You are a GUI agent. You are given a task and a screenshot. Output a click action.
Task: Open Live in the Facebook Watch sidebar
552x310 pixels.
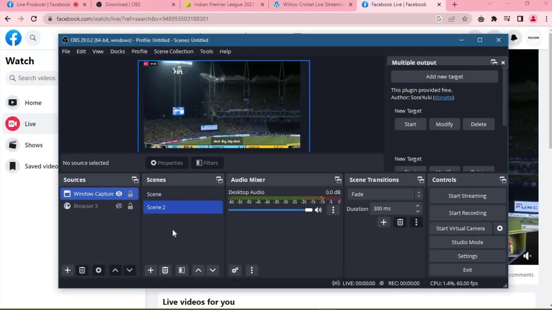click(30, 124)
